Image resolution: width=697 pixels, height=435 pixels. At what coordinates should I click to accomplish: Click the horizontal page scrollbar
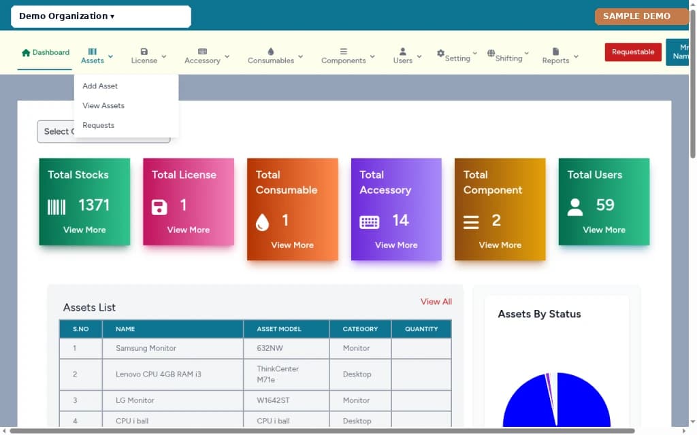(x=322, y=431)
